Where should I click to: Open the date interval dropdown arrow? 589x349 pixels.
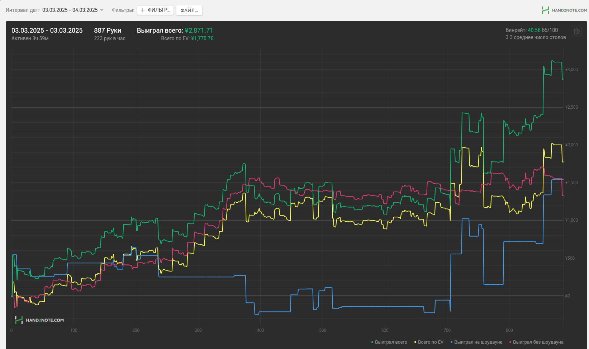(102, 10)
